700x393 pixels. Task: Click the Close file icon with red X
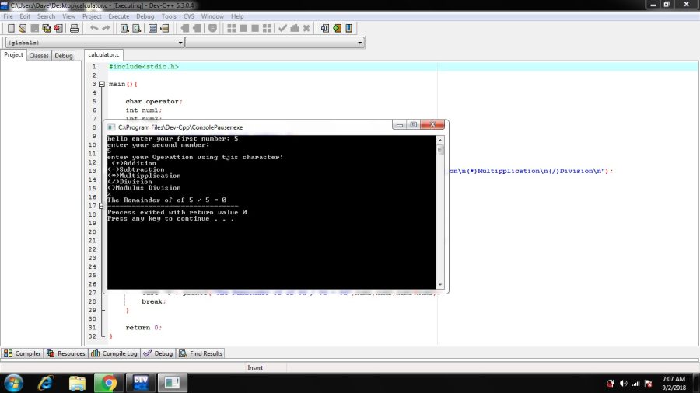[x=58, y=28]
